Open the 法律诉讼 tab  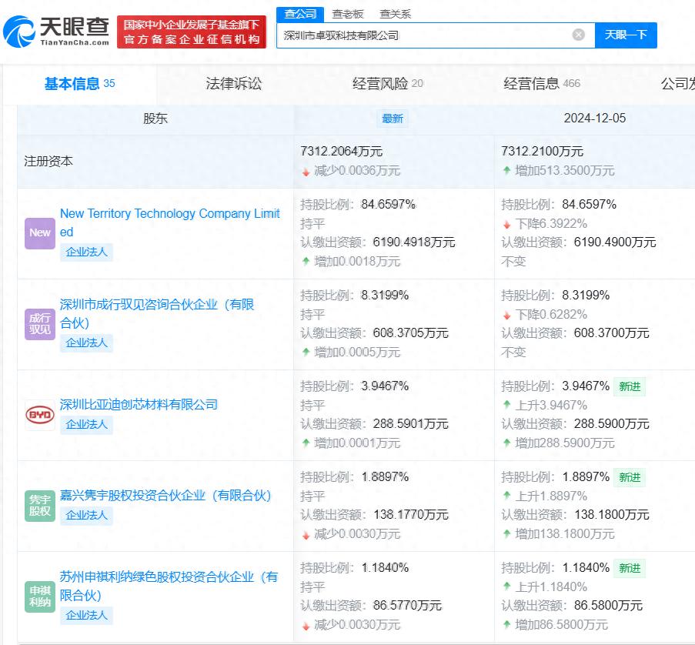233,83
